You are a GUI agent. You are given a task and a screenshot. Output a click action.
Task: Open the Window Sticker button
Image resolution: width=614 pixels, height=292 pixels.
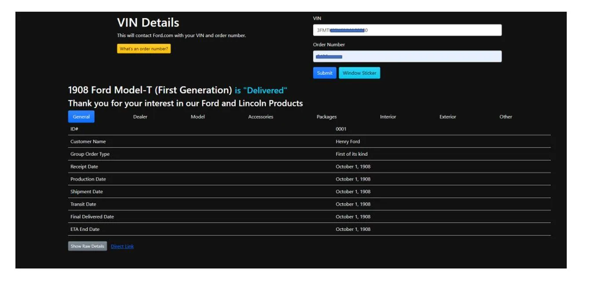point(359,73)
